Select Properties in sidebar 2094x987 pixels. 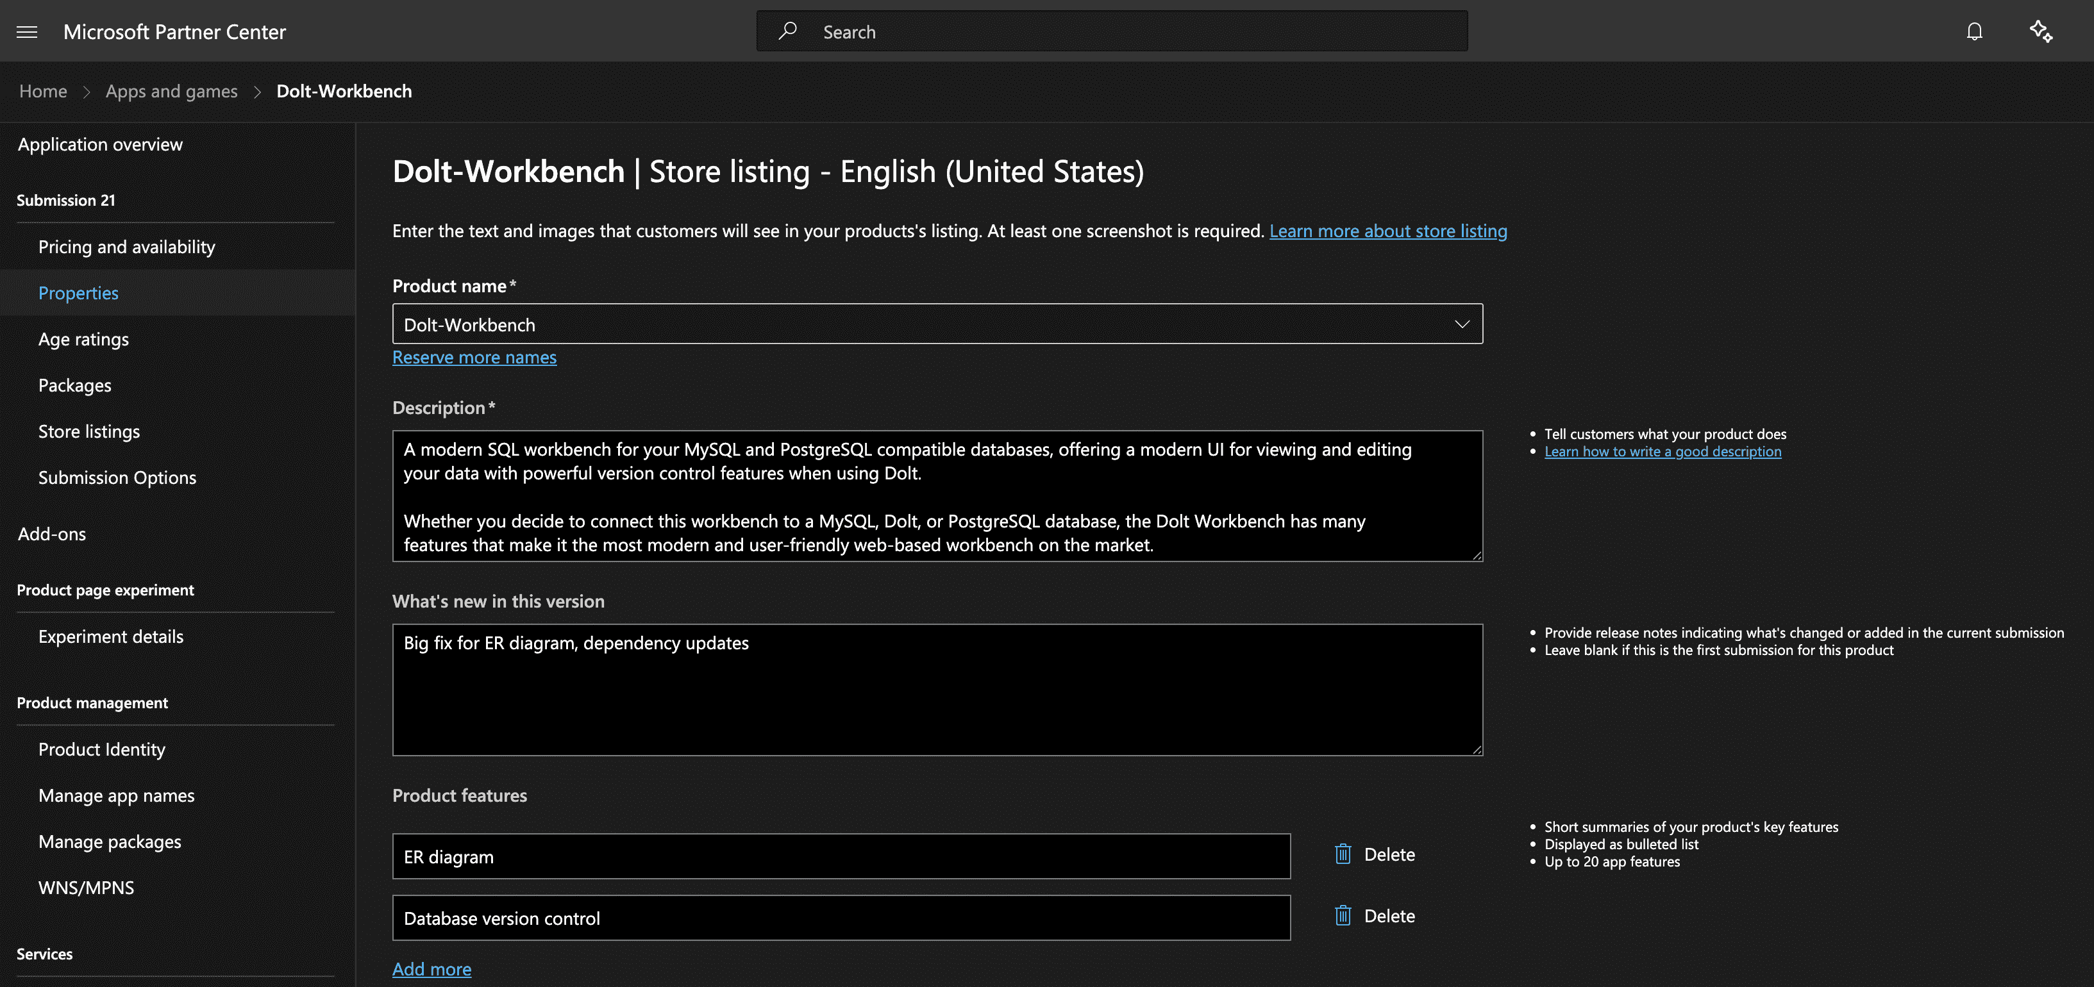(78, 294)
